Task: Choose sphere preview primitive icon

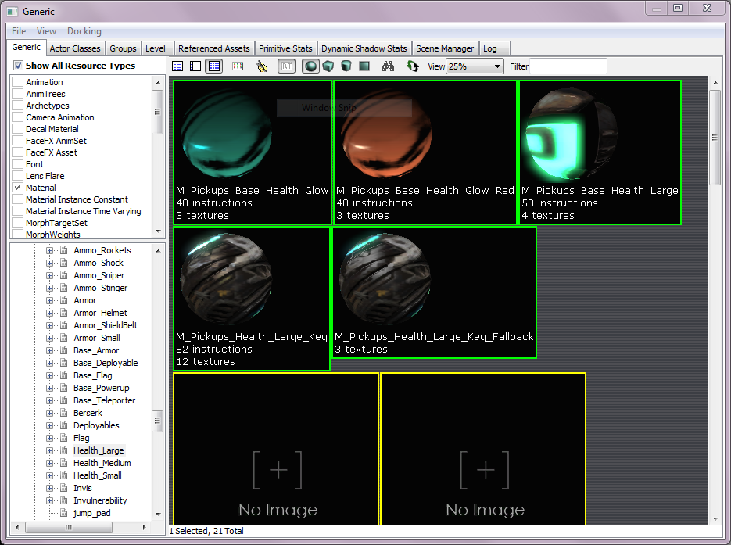Action: [x=311, y=66]
